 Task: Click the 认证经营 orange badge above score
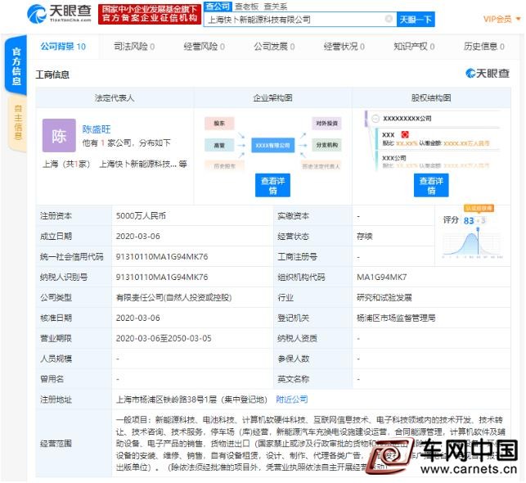tap(479, 209)
